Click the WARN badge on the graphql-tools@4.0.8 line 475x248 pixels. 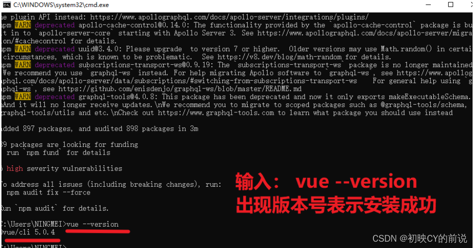tap(23, 97)
